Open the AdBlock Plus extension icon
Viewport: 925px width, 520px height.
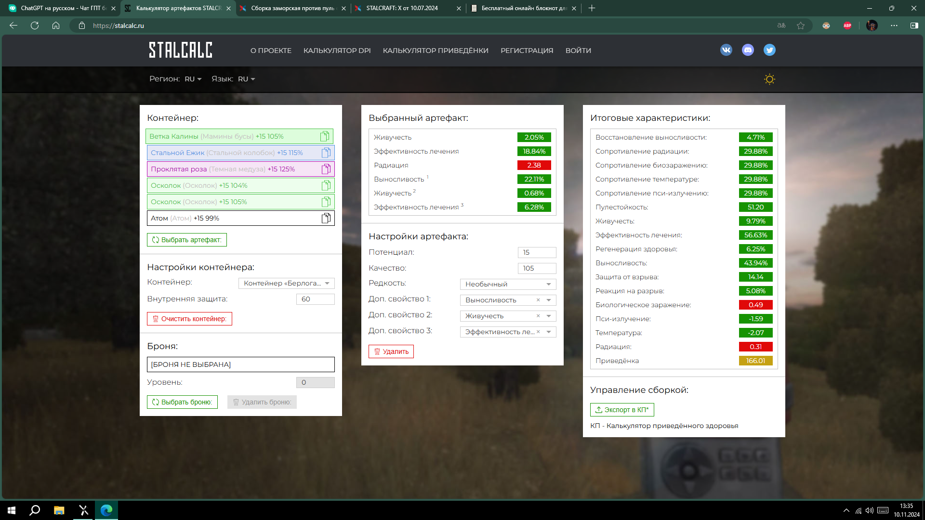click(x=847, y=26)
